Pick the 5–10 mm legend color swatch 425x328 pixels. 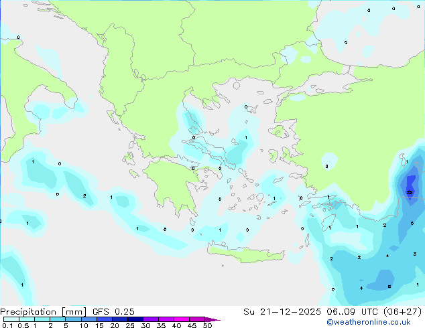(73, 319)
